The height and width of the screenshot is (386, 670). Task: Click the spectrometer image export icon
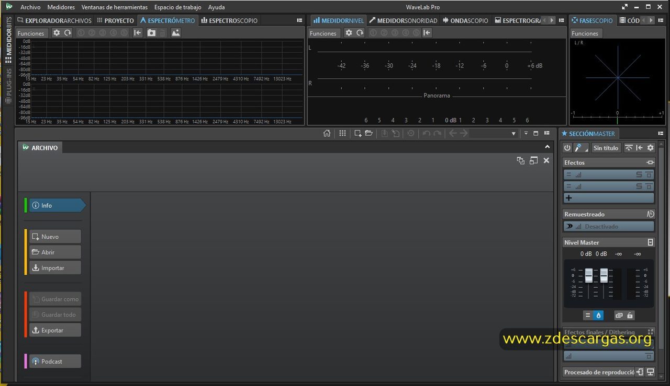(x=175, y=33)
